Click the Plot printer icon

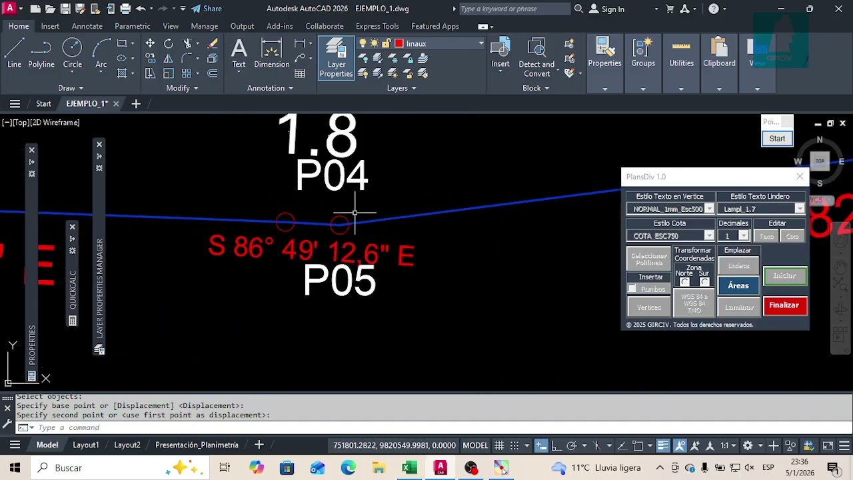pyautogui.click(x=125, y=9)
